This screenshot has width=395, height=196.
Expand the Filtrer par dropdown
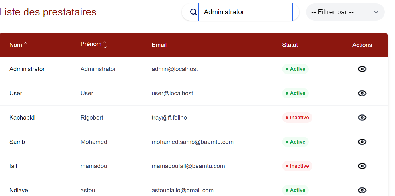tap(345, 12)
